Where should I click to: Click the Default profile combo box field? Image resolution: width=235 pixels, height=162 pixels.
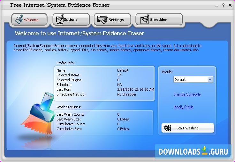point(193,80)
